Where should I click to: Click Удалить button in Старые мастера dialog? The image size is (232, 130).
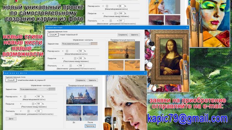pos(134,35)
